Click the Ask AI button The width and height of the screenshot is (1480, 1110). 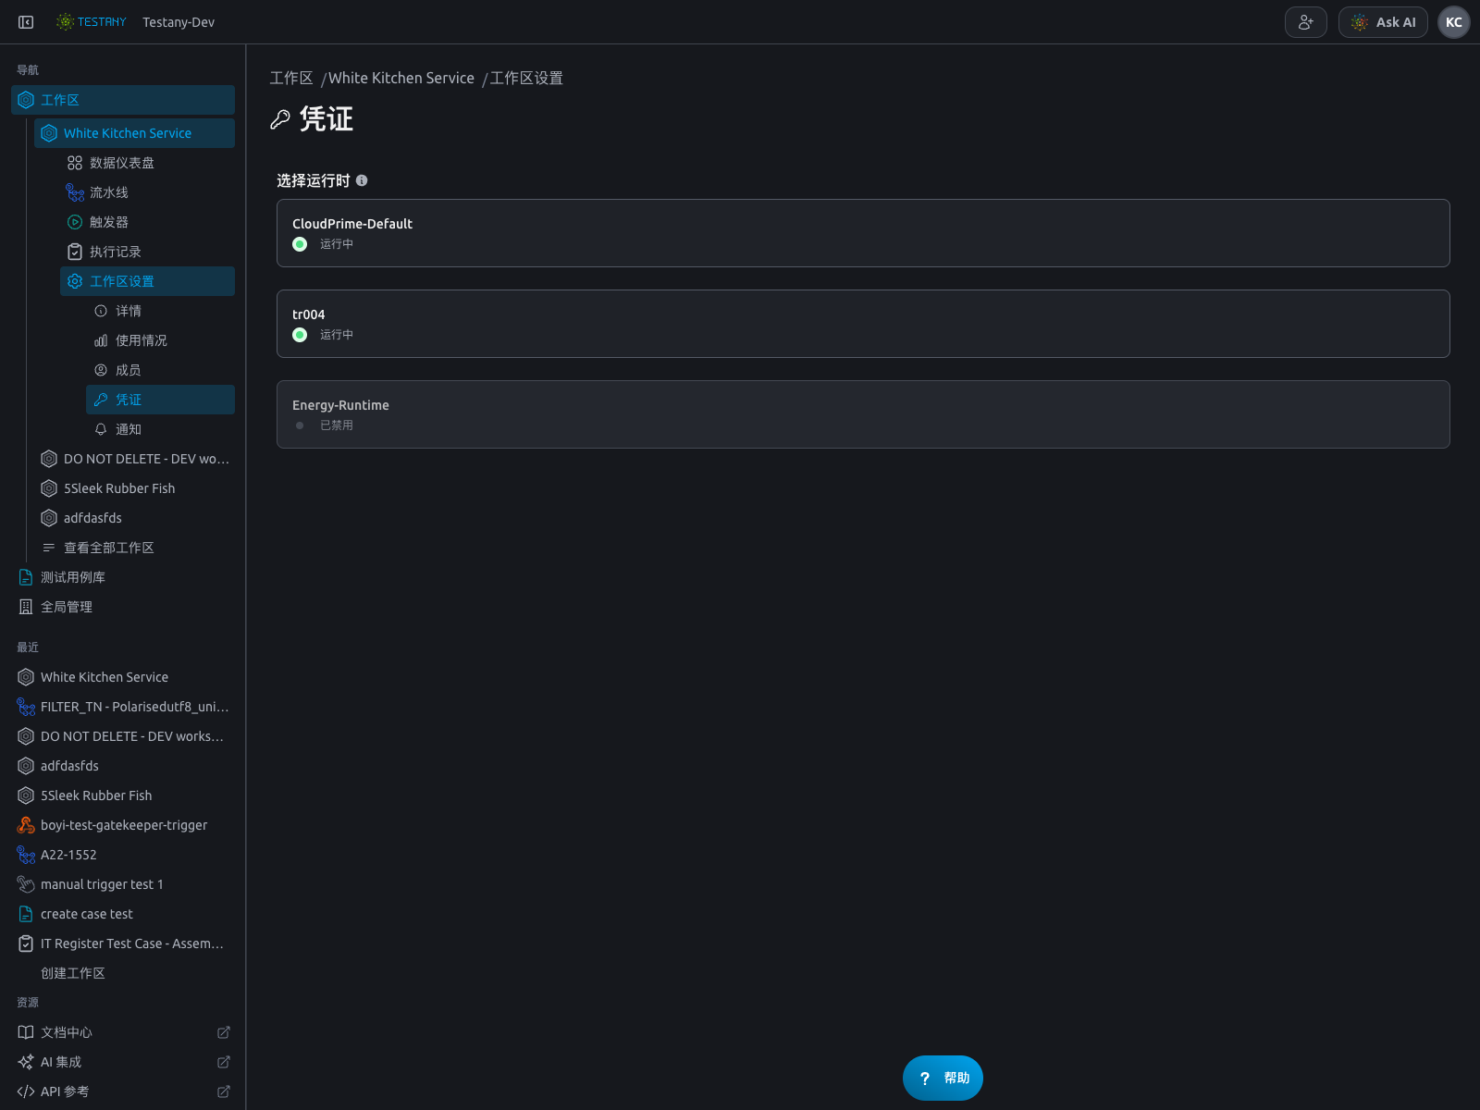pos(1383,22)
